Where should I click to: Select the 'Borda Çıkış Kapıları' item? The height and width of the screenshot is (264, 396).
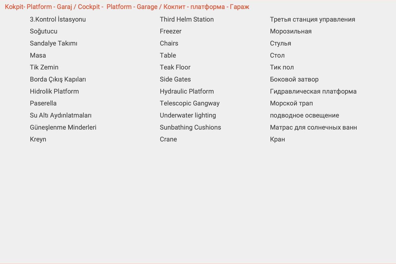tap(58, 80)
